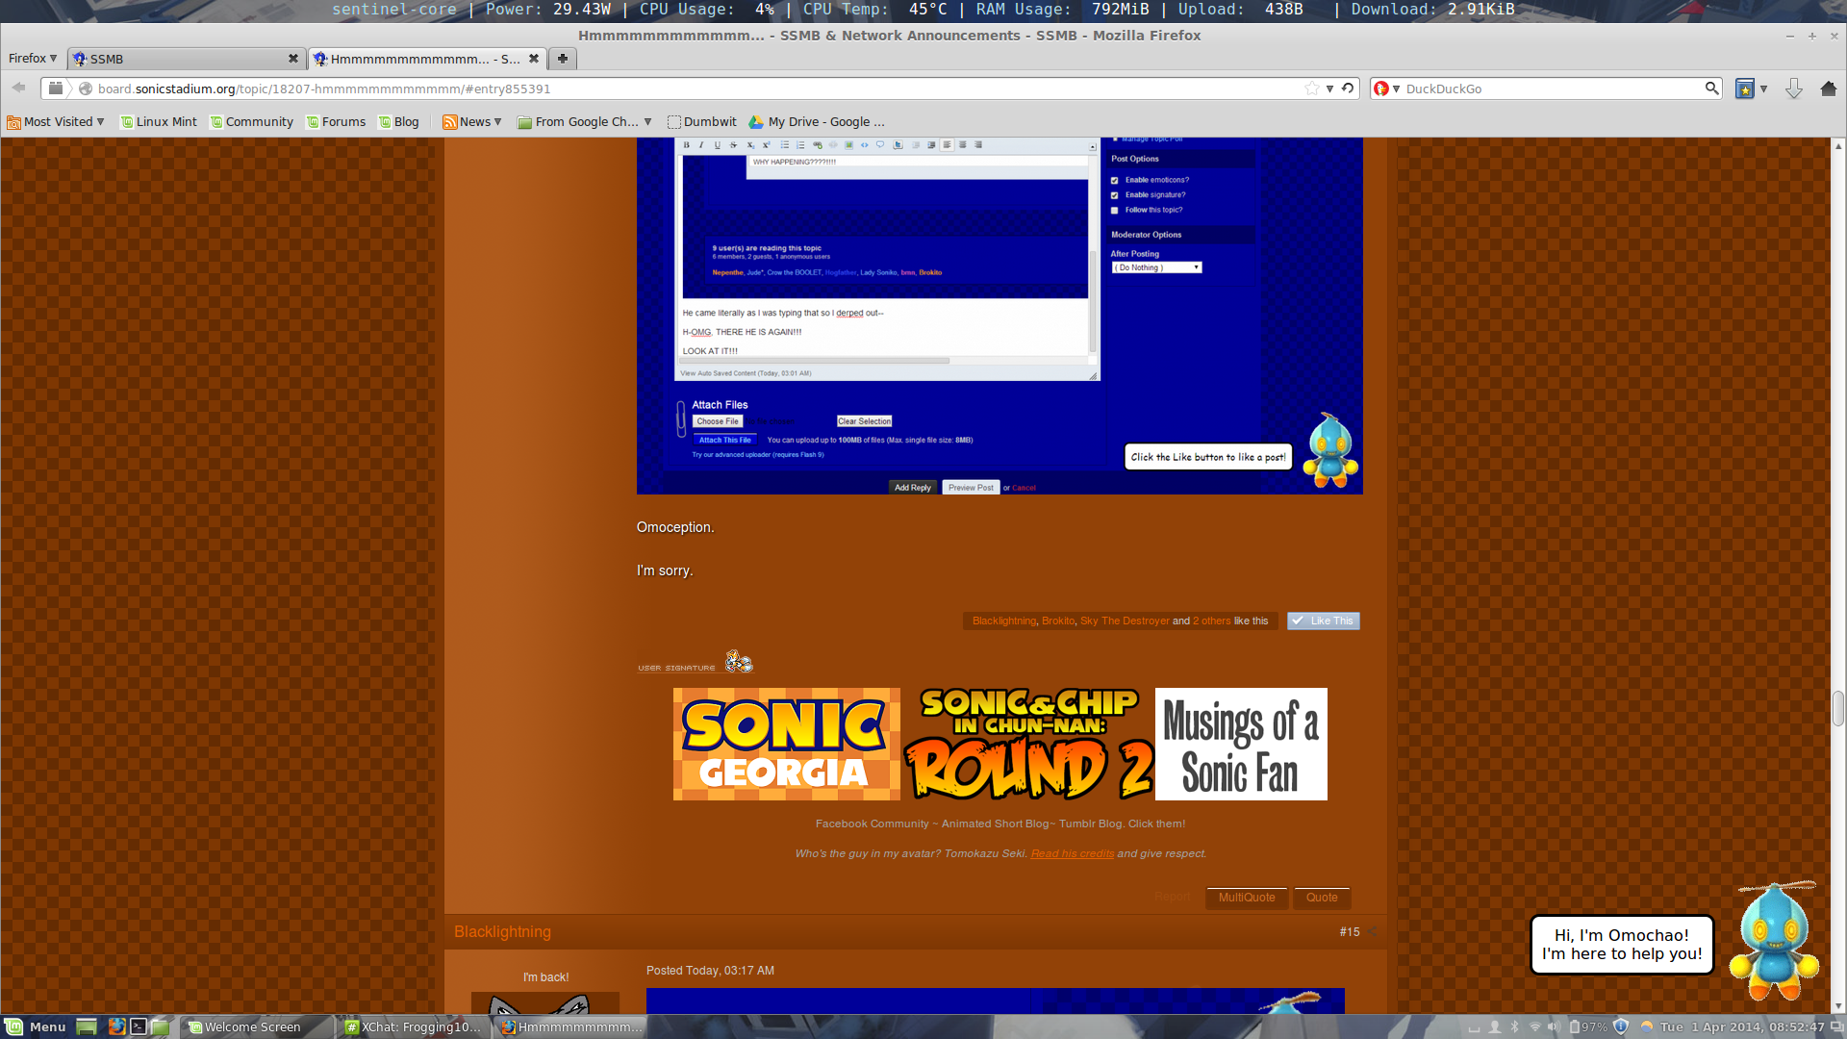Switch to the Hmmmmmmmmmmm Firefox taskbar window
The width and height of the screenshot is (1847, 1039).
pos(570,1026)
